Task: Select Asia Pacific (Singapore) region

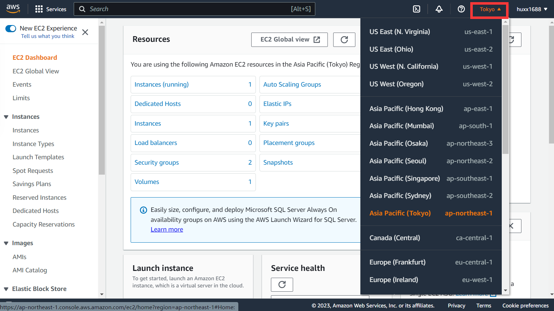Action: [431, 179]
